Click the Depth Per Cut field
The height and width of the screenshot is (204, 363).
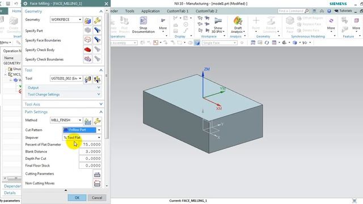[x=90, y=159]
